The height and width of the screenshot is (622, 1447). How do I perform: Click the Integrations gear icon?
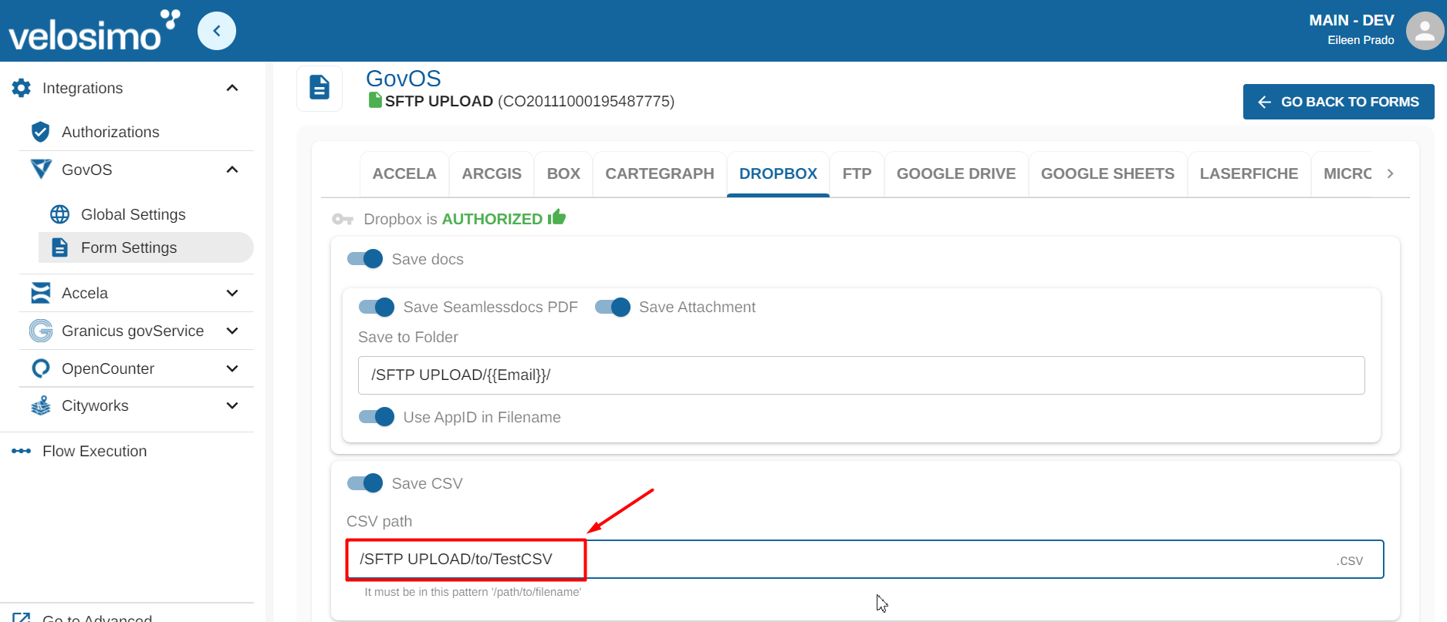coord(22,88)
